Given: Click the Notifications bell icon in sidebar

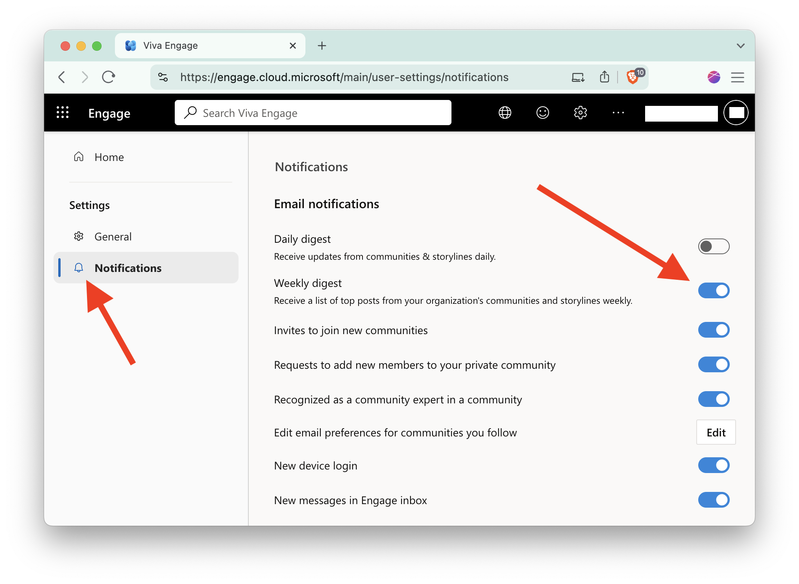Looking at the screenshot, I should pos(79,268).
